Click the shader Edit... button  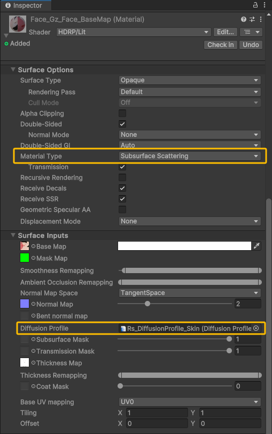[x=225, y=32]
